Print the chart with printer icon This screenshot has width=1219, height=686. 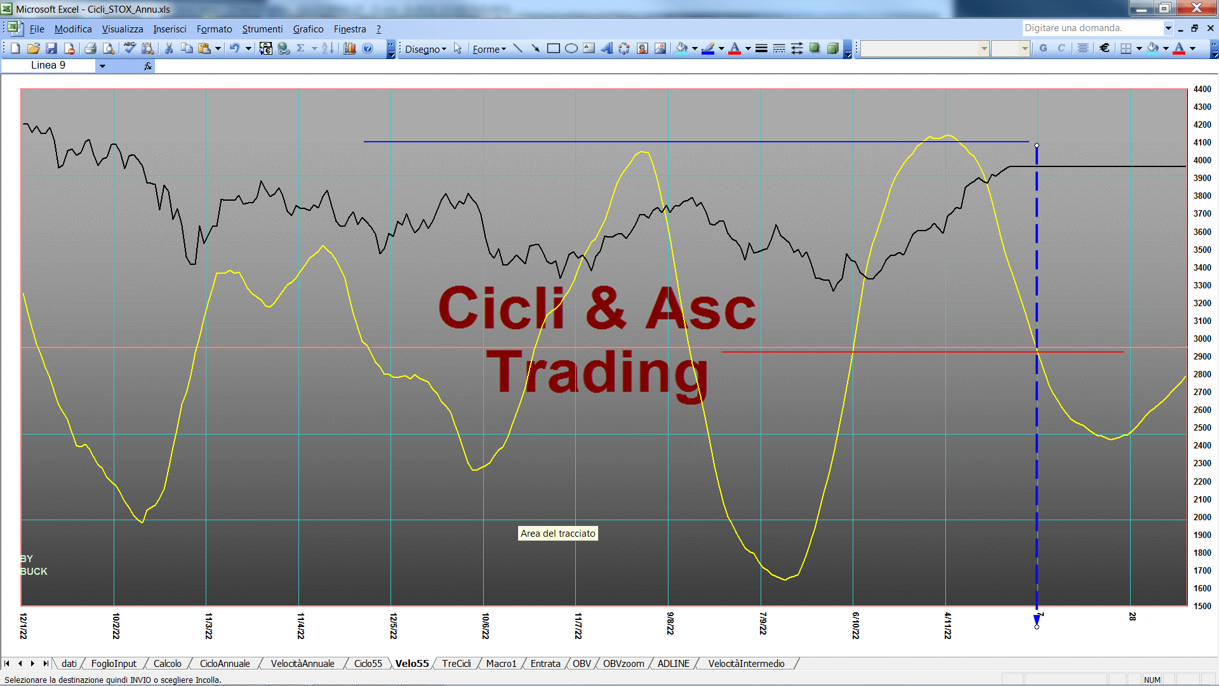pyautogui.click(x=90, y=48)
